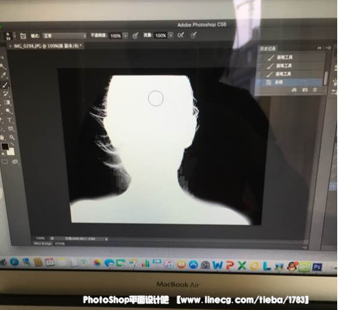Toggle Quick Mask mode button
The width and height of the screenshot is (339, 310).
(x=5, y=161)
